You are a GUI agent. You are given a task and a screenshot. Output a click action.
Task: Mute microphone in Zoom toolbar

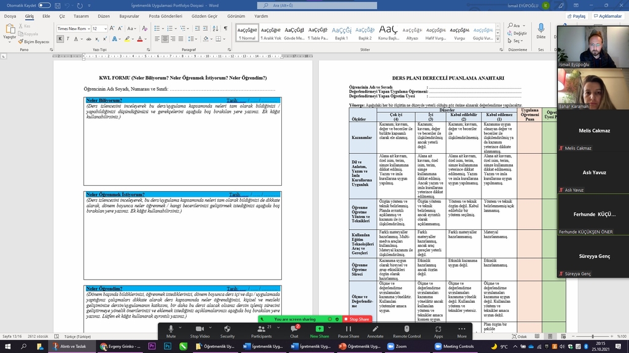click(171, 331)
